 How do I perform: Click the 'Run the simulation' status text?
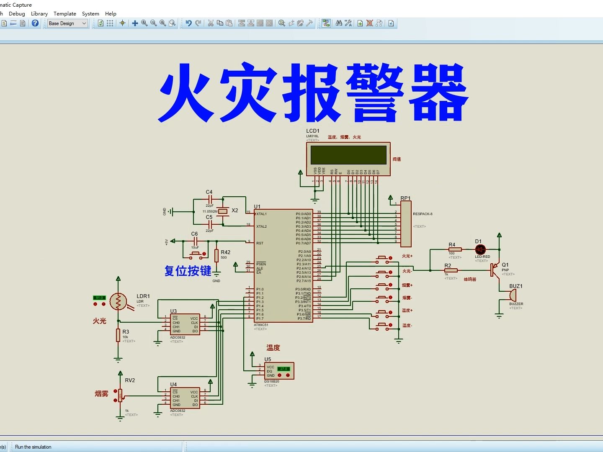tap(33, 447)
